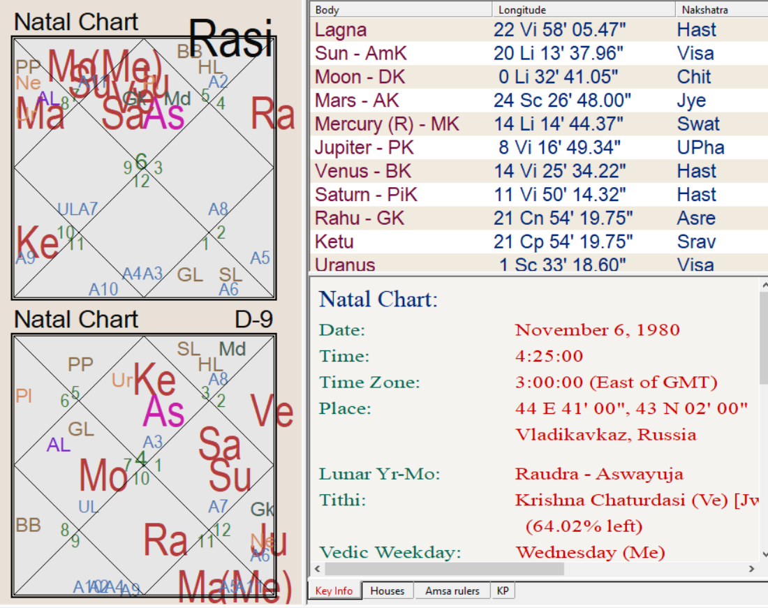The height and width of the screenshot is (608, 768).
Task: Click the Asre nakshatra cell
Action: tap(697, 218)
